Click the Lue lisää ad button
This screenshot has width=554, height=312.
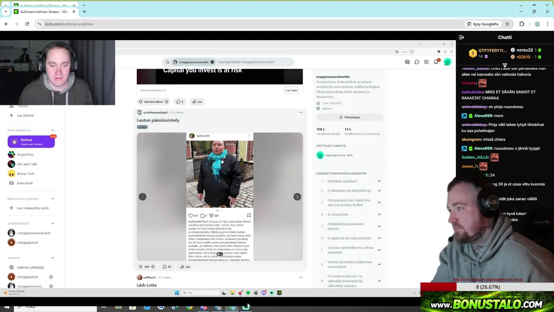click(x=291, y=90)
